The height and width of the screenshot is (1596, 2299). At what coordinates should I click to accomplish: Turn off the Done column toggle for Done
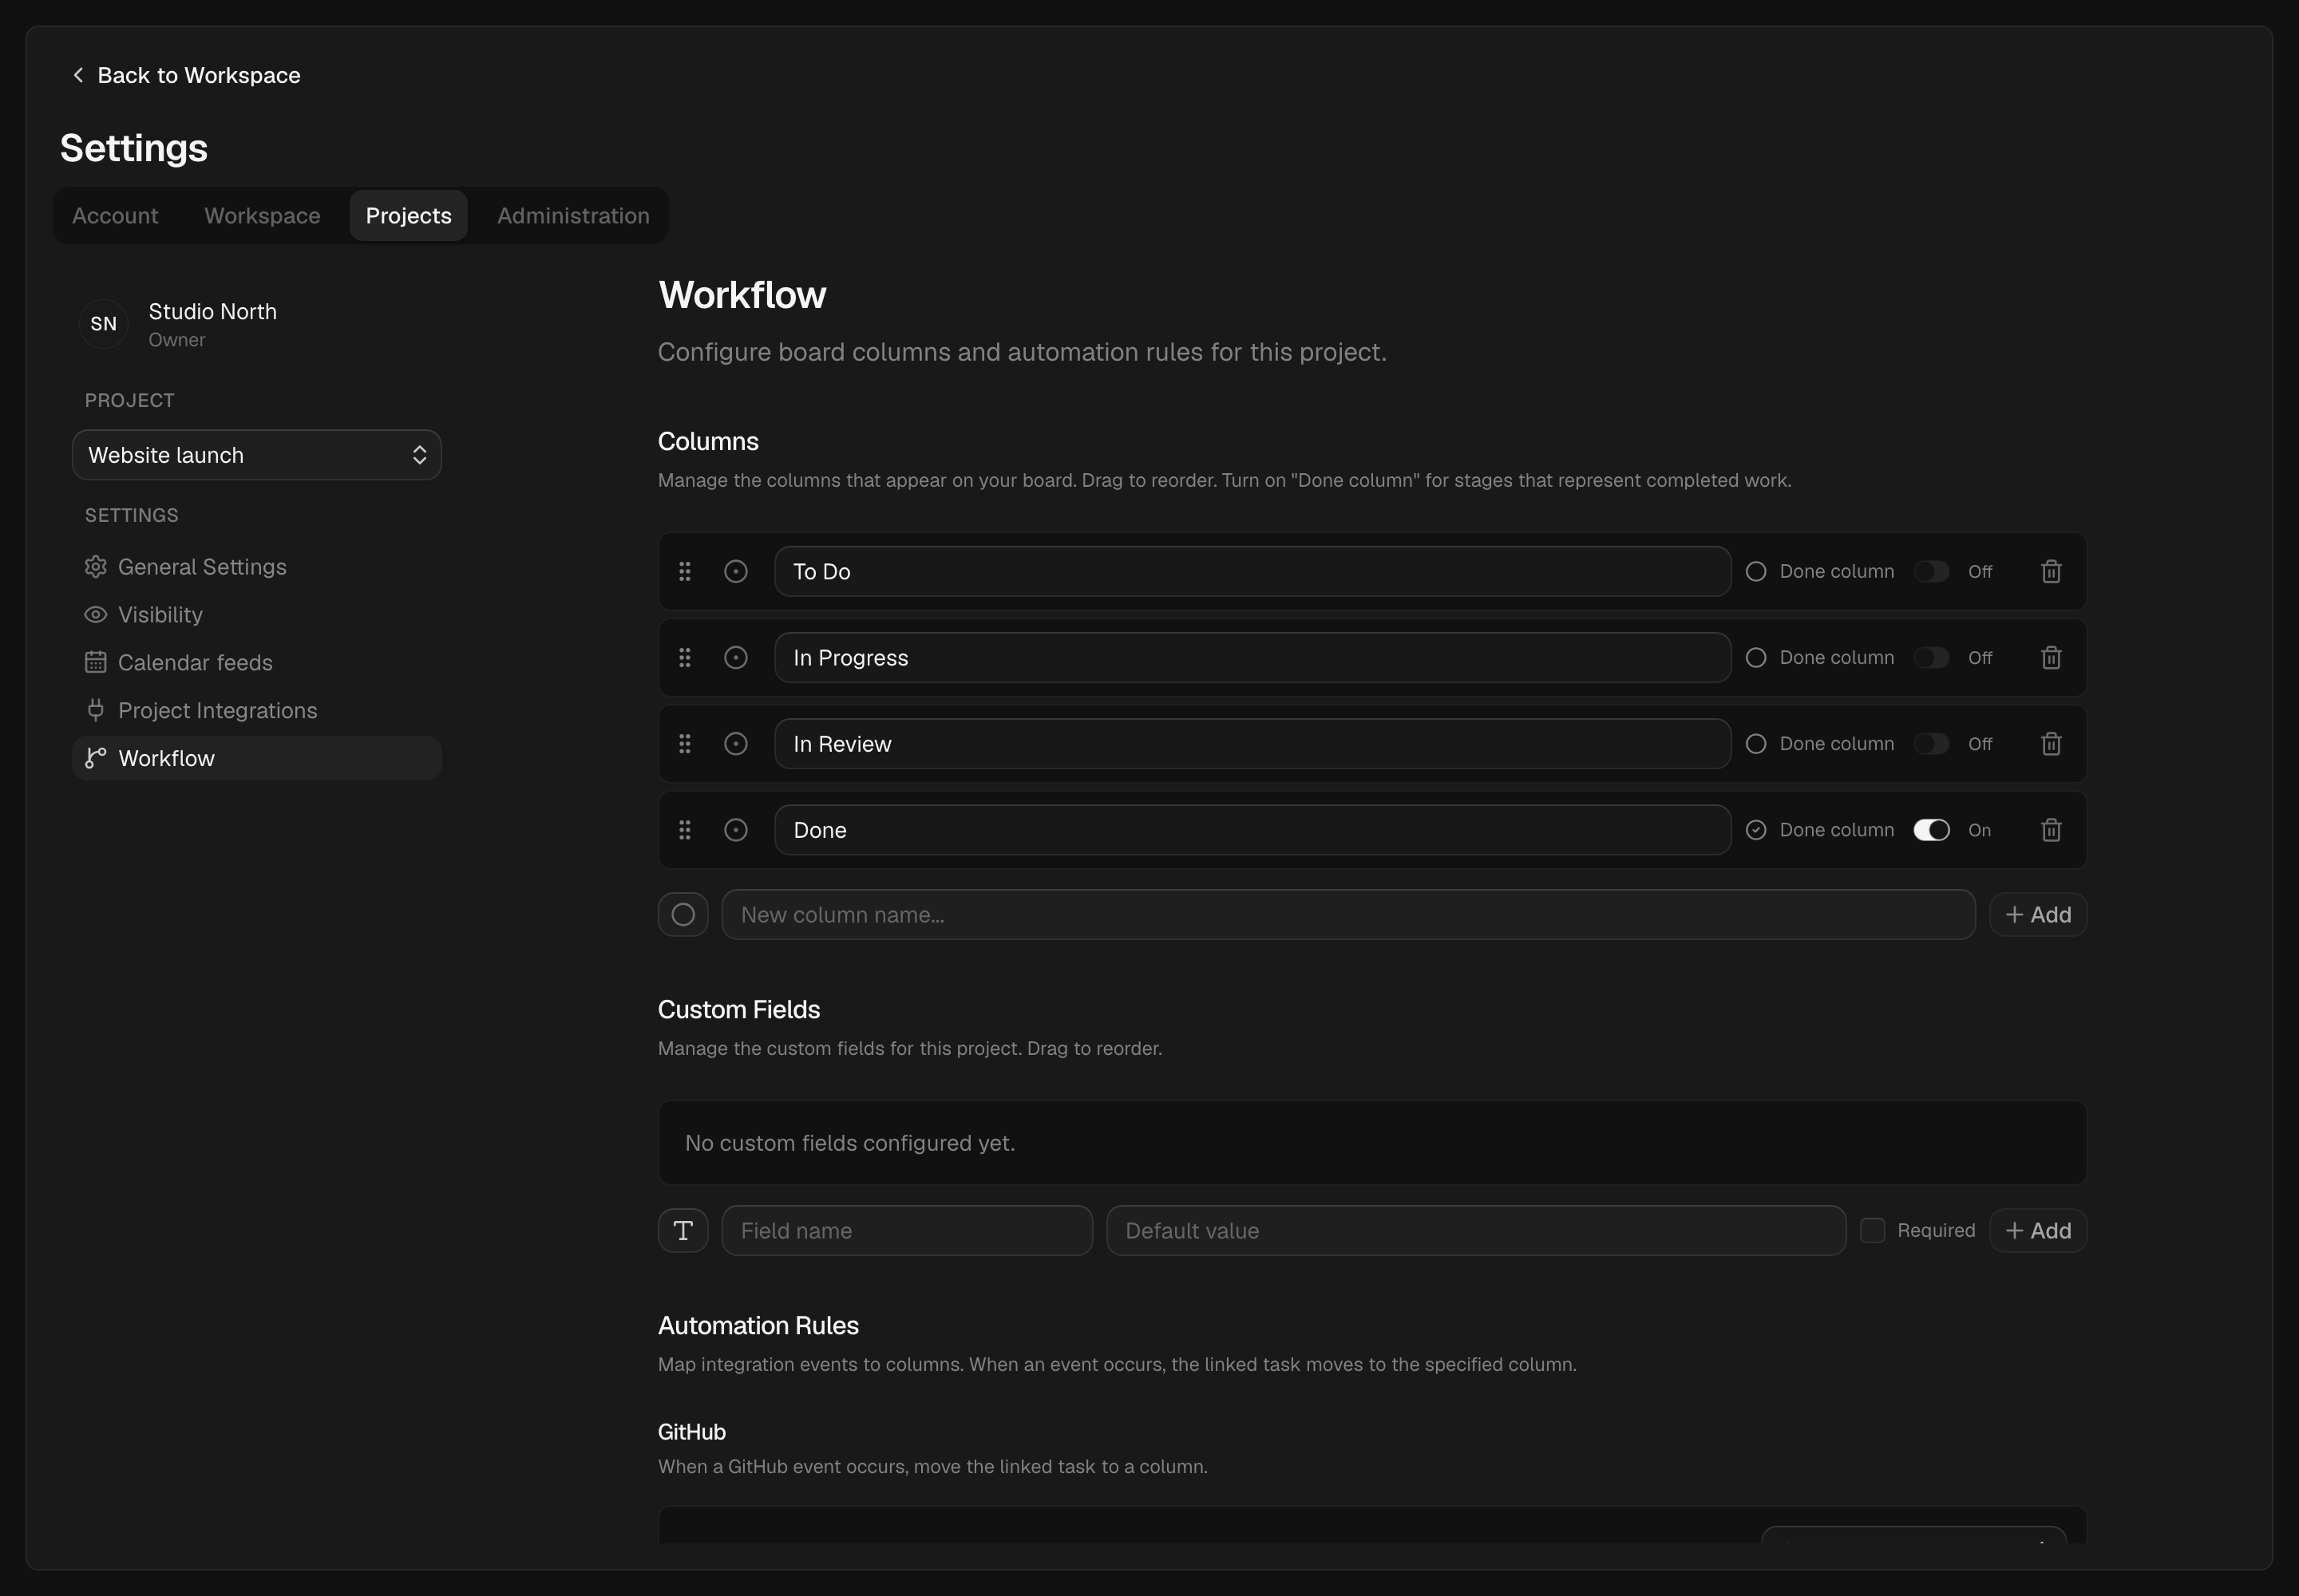(x=1931, y=829)
